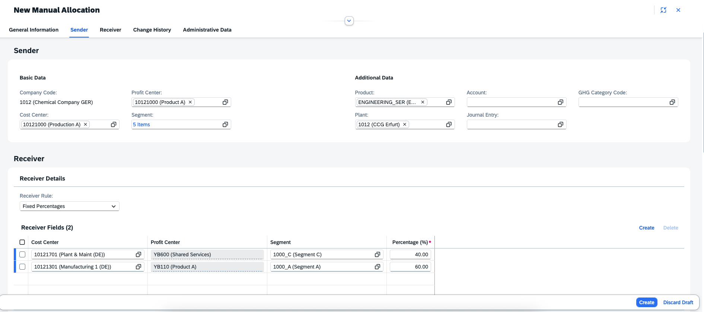Open the Receiver Rule dropdown
The height and width of the screenshot is (312, 704).
[69, 206]
